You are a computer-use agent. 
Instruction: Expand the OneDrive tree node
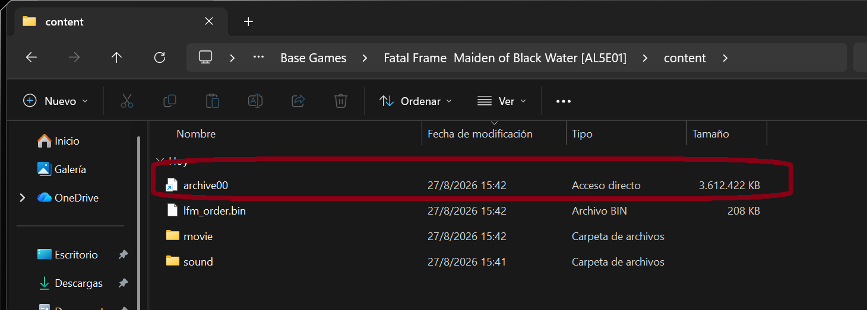click(23, 197)
